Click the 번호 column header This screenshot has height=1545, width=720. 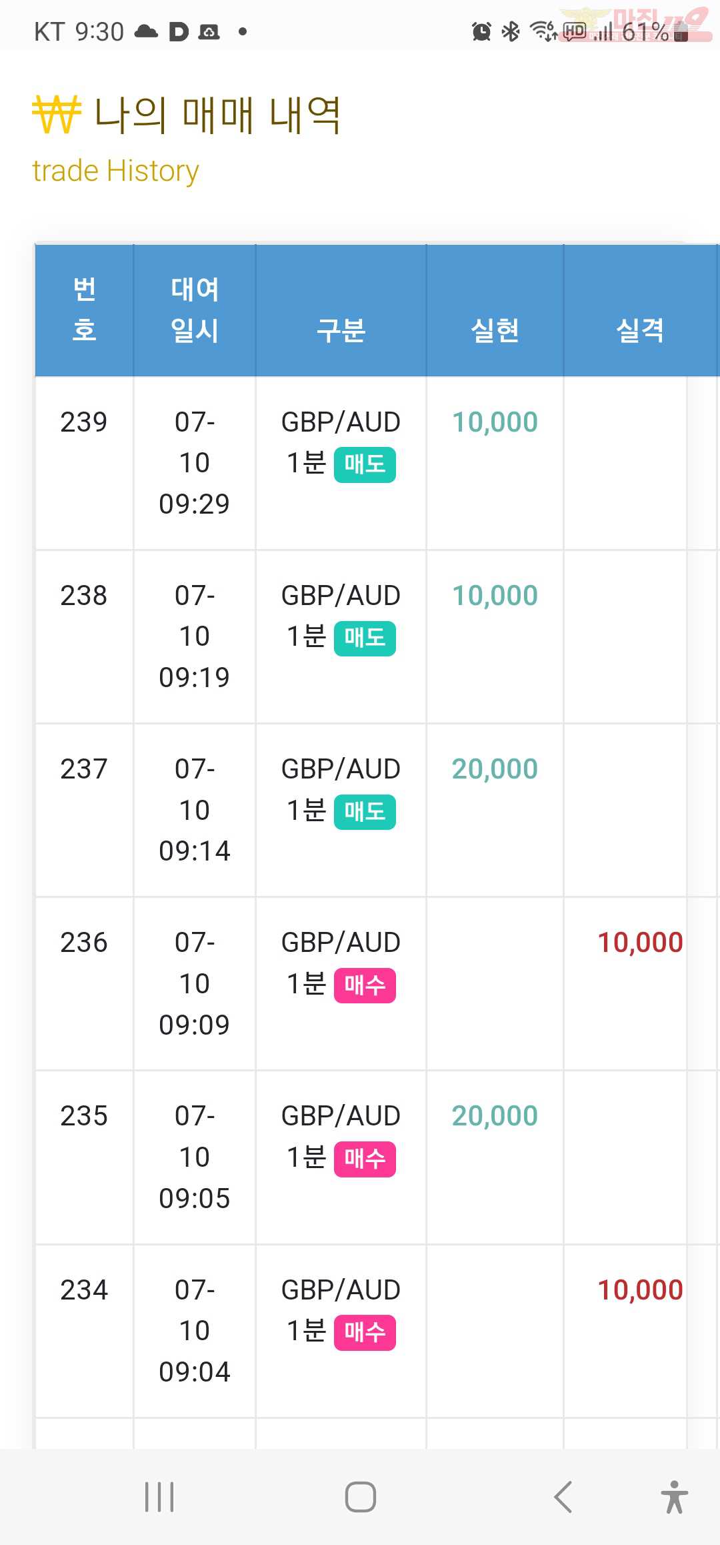tap(84, 310)
